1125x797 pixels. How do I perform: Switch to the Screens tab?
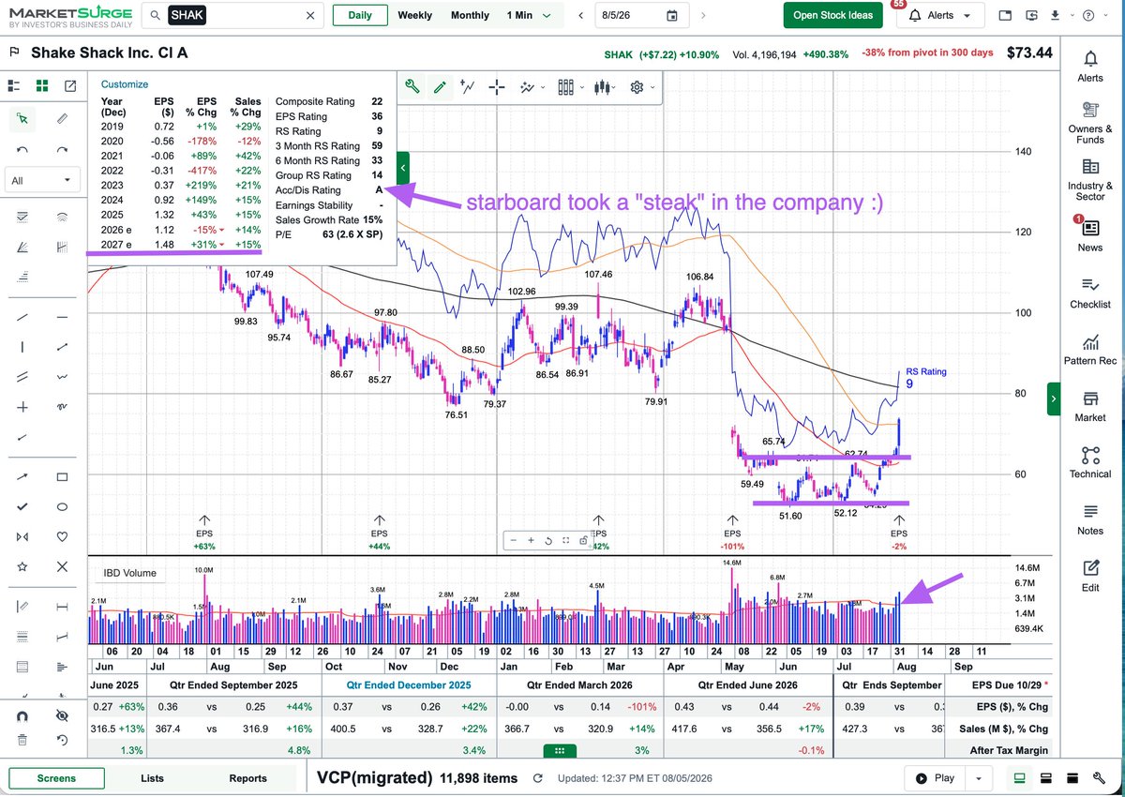tap(56, 778)
